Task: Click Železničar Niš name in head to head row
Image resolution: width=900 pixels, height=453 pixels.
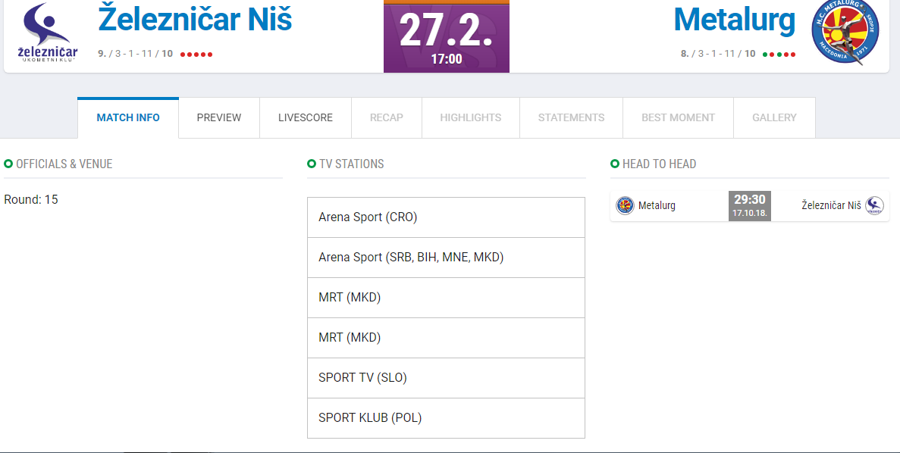Action: tap(831, 205)
